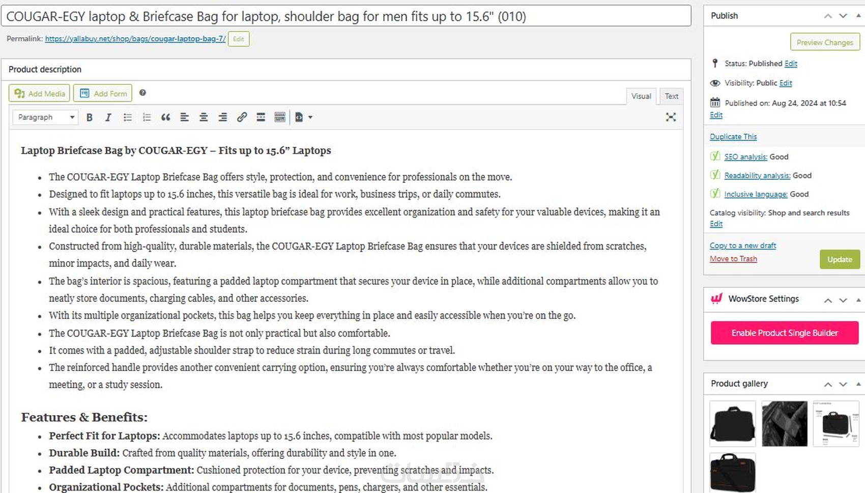Align text left
Image resolution: width=865 pixels, height=493 pixels.
point(185,117)
